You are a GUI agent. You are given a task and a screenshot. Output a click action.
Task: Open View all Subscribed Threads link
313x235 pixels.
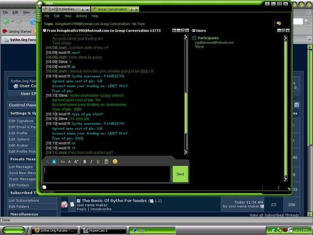coord(274,215)
